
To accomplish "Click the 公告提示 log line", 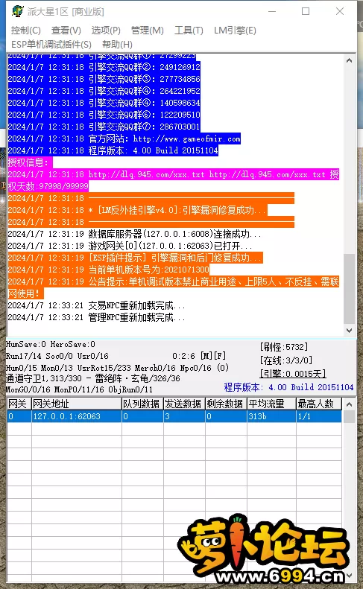I will (173, 287).
